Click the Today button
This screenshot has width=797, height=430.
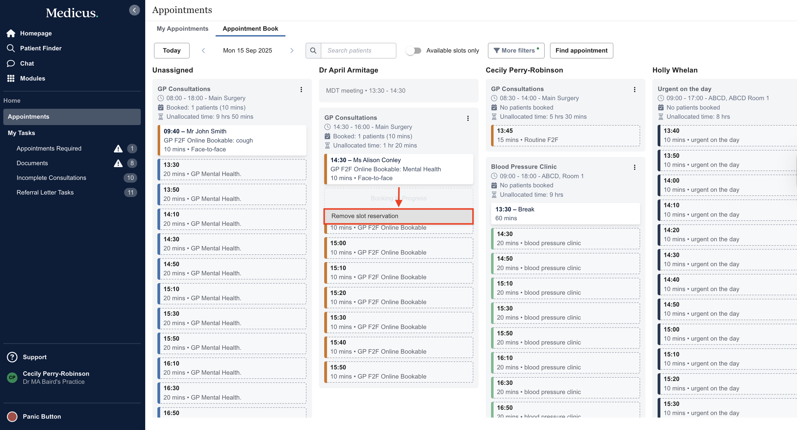172,50
